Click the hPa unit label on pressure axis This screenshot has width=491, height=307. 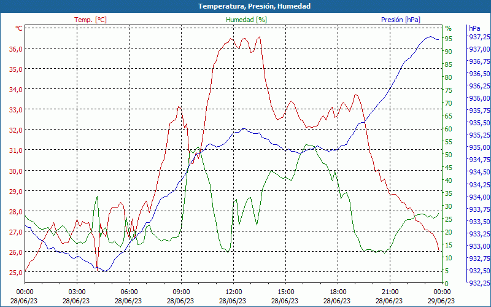pyautogui.click(x=474, y=28)
